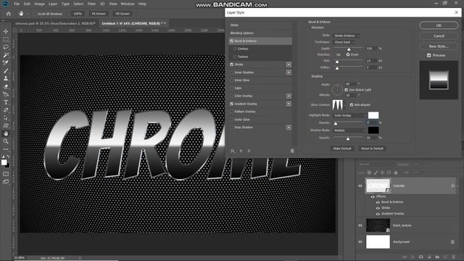Open the Shadow Mode dropdown showing Multiply
The image size is (464, 261).
click(x=349, y=130)
